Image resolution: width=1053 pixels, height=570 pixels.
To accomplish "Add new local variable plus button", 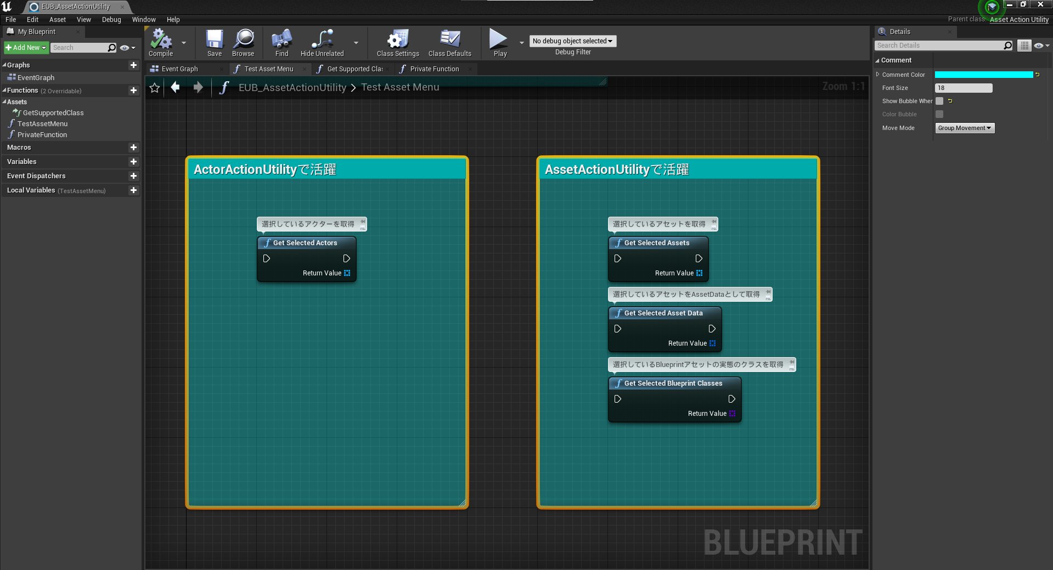I will 133,190.
